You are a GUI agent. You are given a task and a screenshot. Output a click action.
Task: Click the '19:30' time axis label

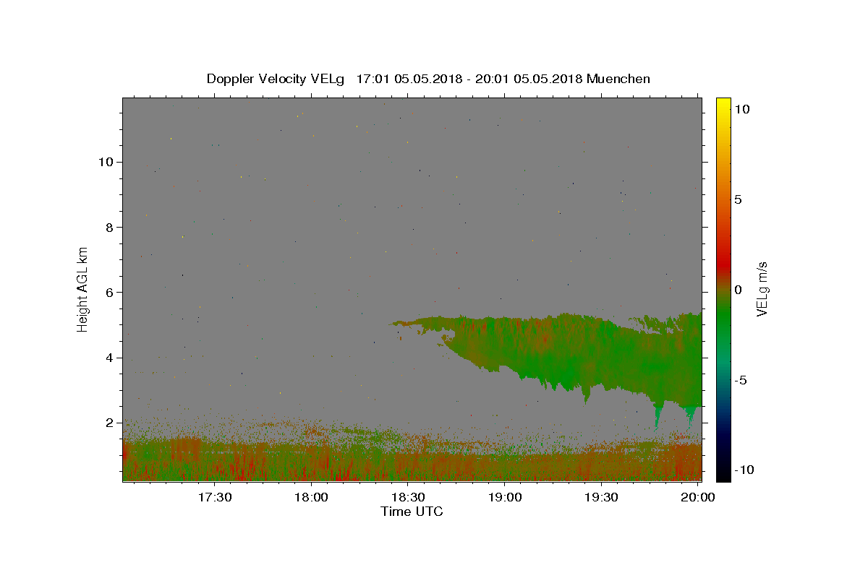(601, 498)
